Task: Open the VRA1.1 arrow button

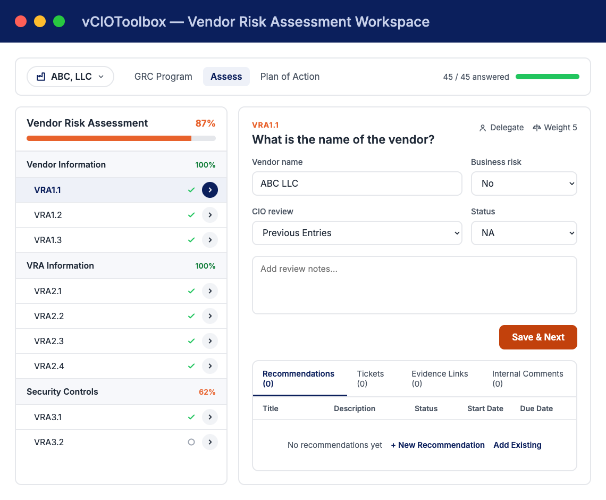Action: [x=210, y=190]
